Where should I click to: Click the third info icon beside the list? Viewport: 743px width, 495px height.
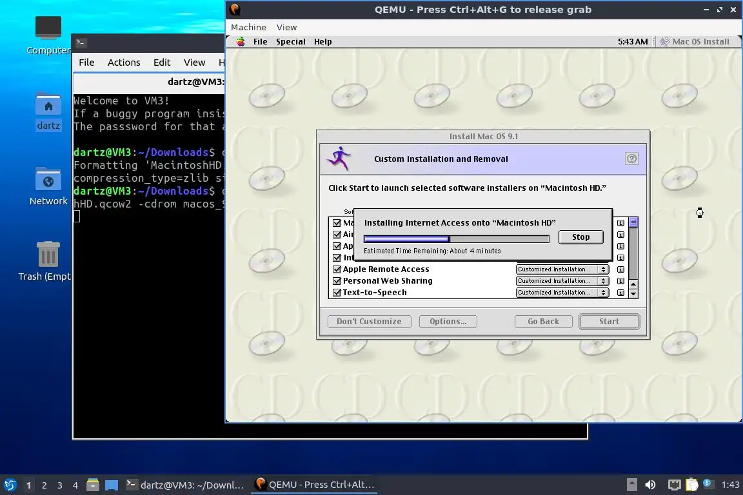[x=620, y=246]
